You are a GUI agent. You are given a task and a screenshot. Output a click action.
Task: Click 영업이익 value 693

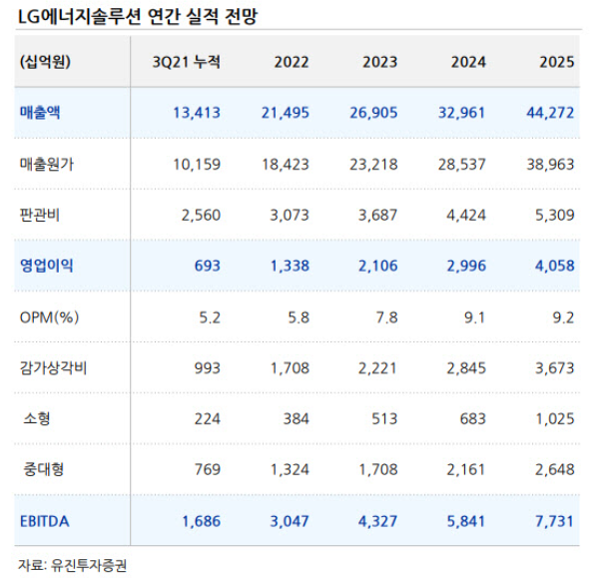click(208, 267)
